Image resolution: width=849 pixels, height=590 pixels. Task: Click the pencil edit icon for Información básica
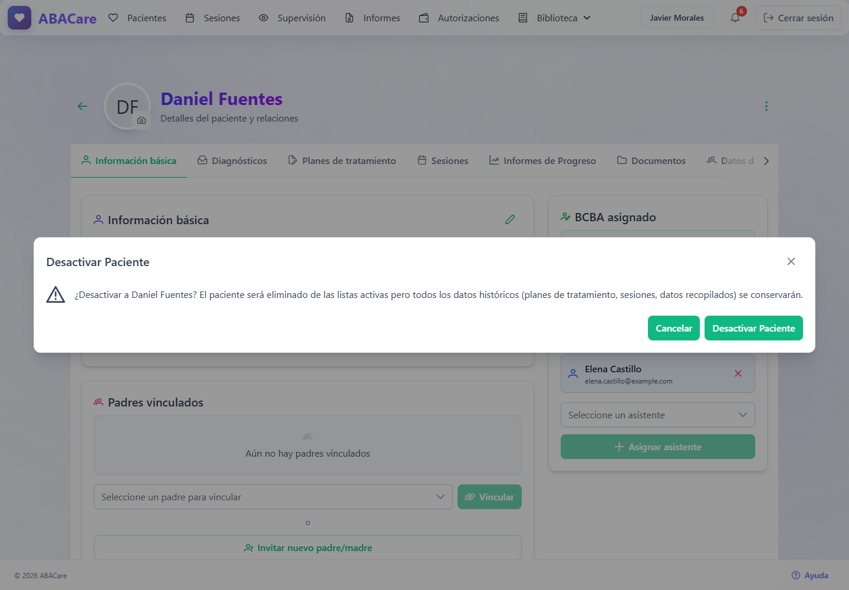510,219
